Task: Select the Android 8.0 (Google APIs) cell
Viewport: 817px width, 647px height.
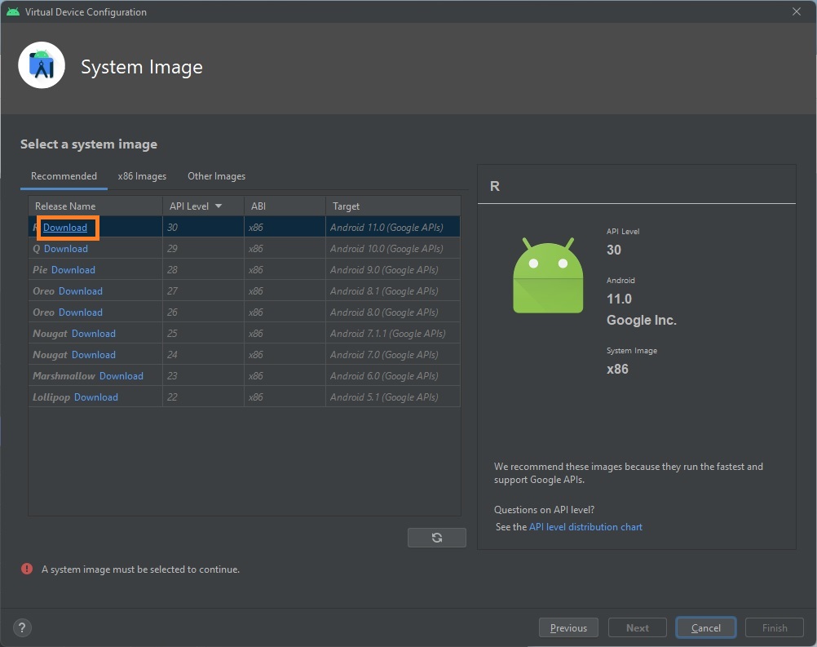Action: pos(393,312)
